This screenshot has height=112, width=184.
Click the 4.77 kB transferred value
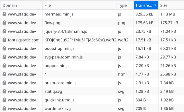click(142, 74)
